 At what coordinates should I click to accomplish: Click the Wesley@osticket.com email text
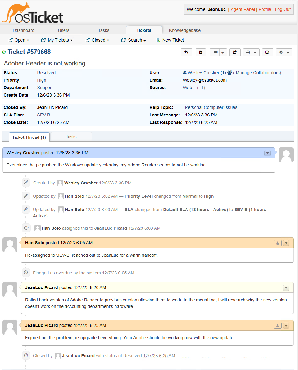(205, 80)
